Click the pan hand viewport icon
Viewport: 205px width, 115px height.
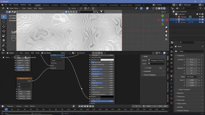[x=166, y=31]
